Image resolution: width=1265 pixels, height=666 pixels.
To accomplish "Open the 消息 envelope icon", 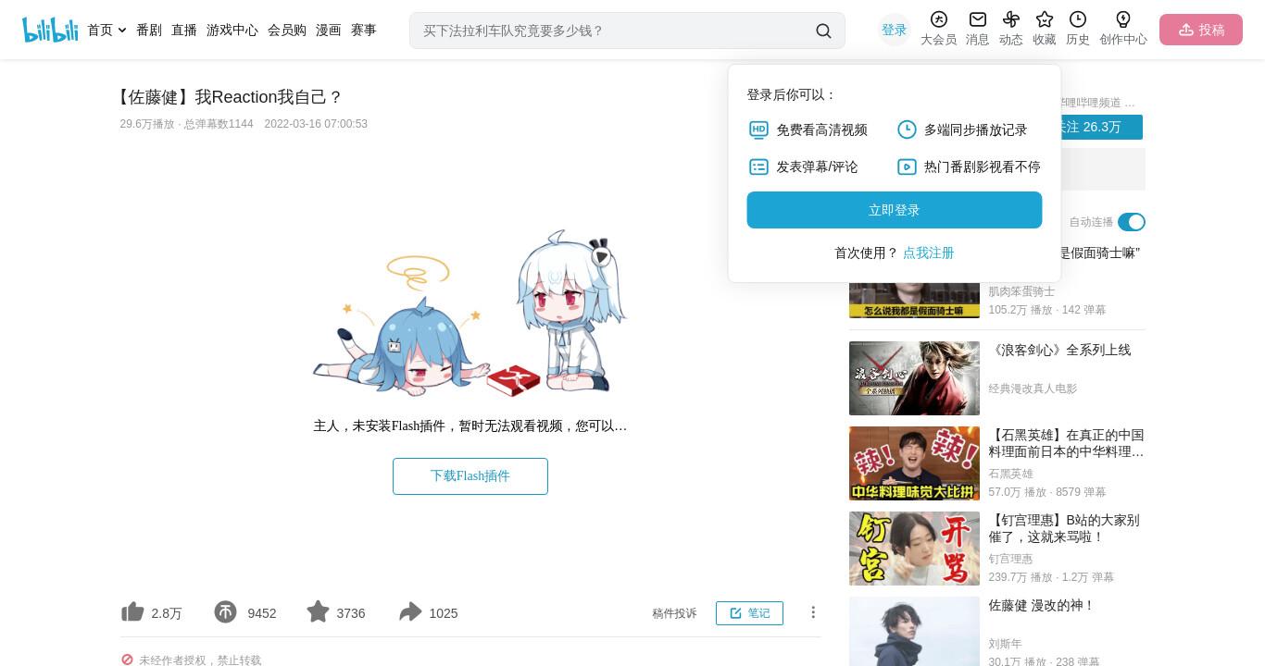I will point(977,19).
